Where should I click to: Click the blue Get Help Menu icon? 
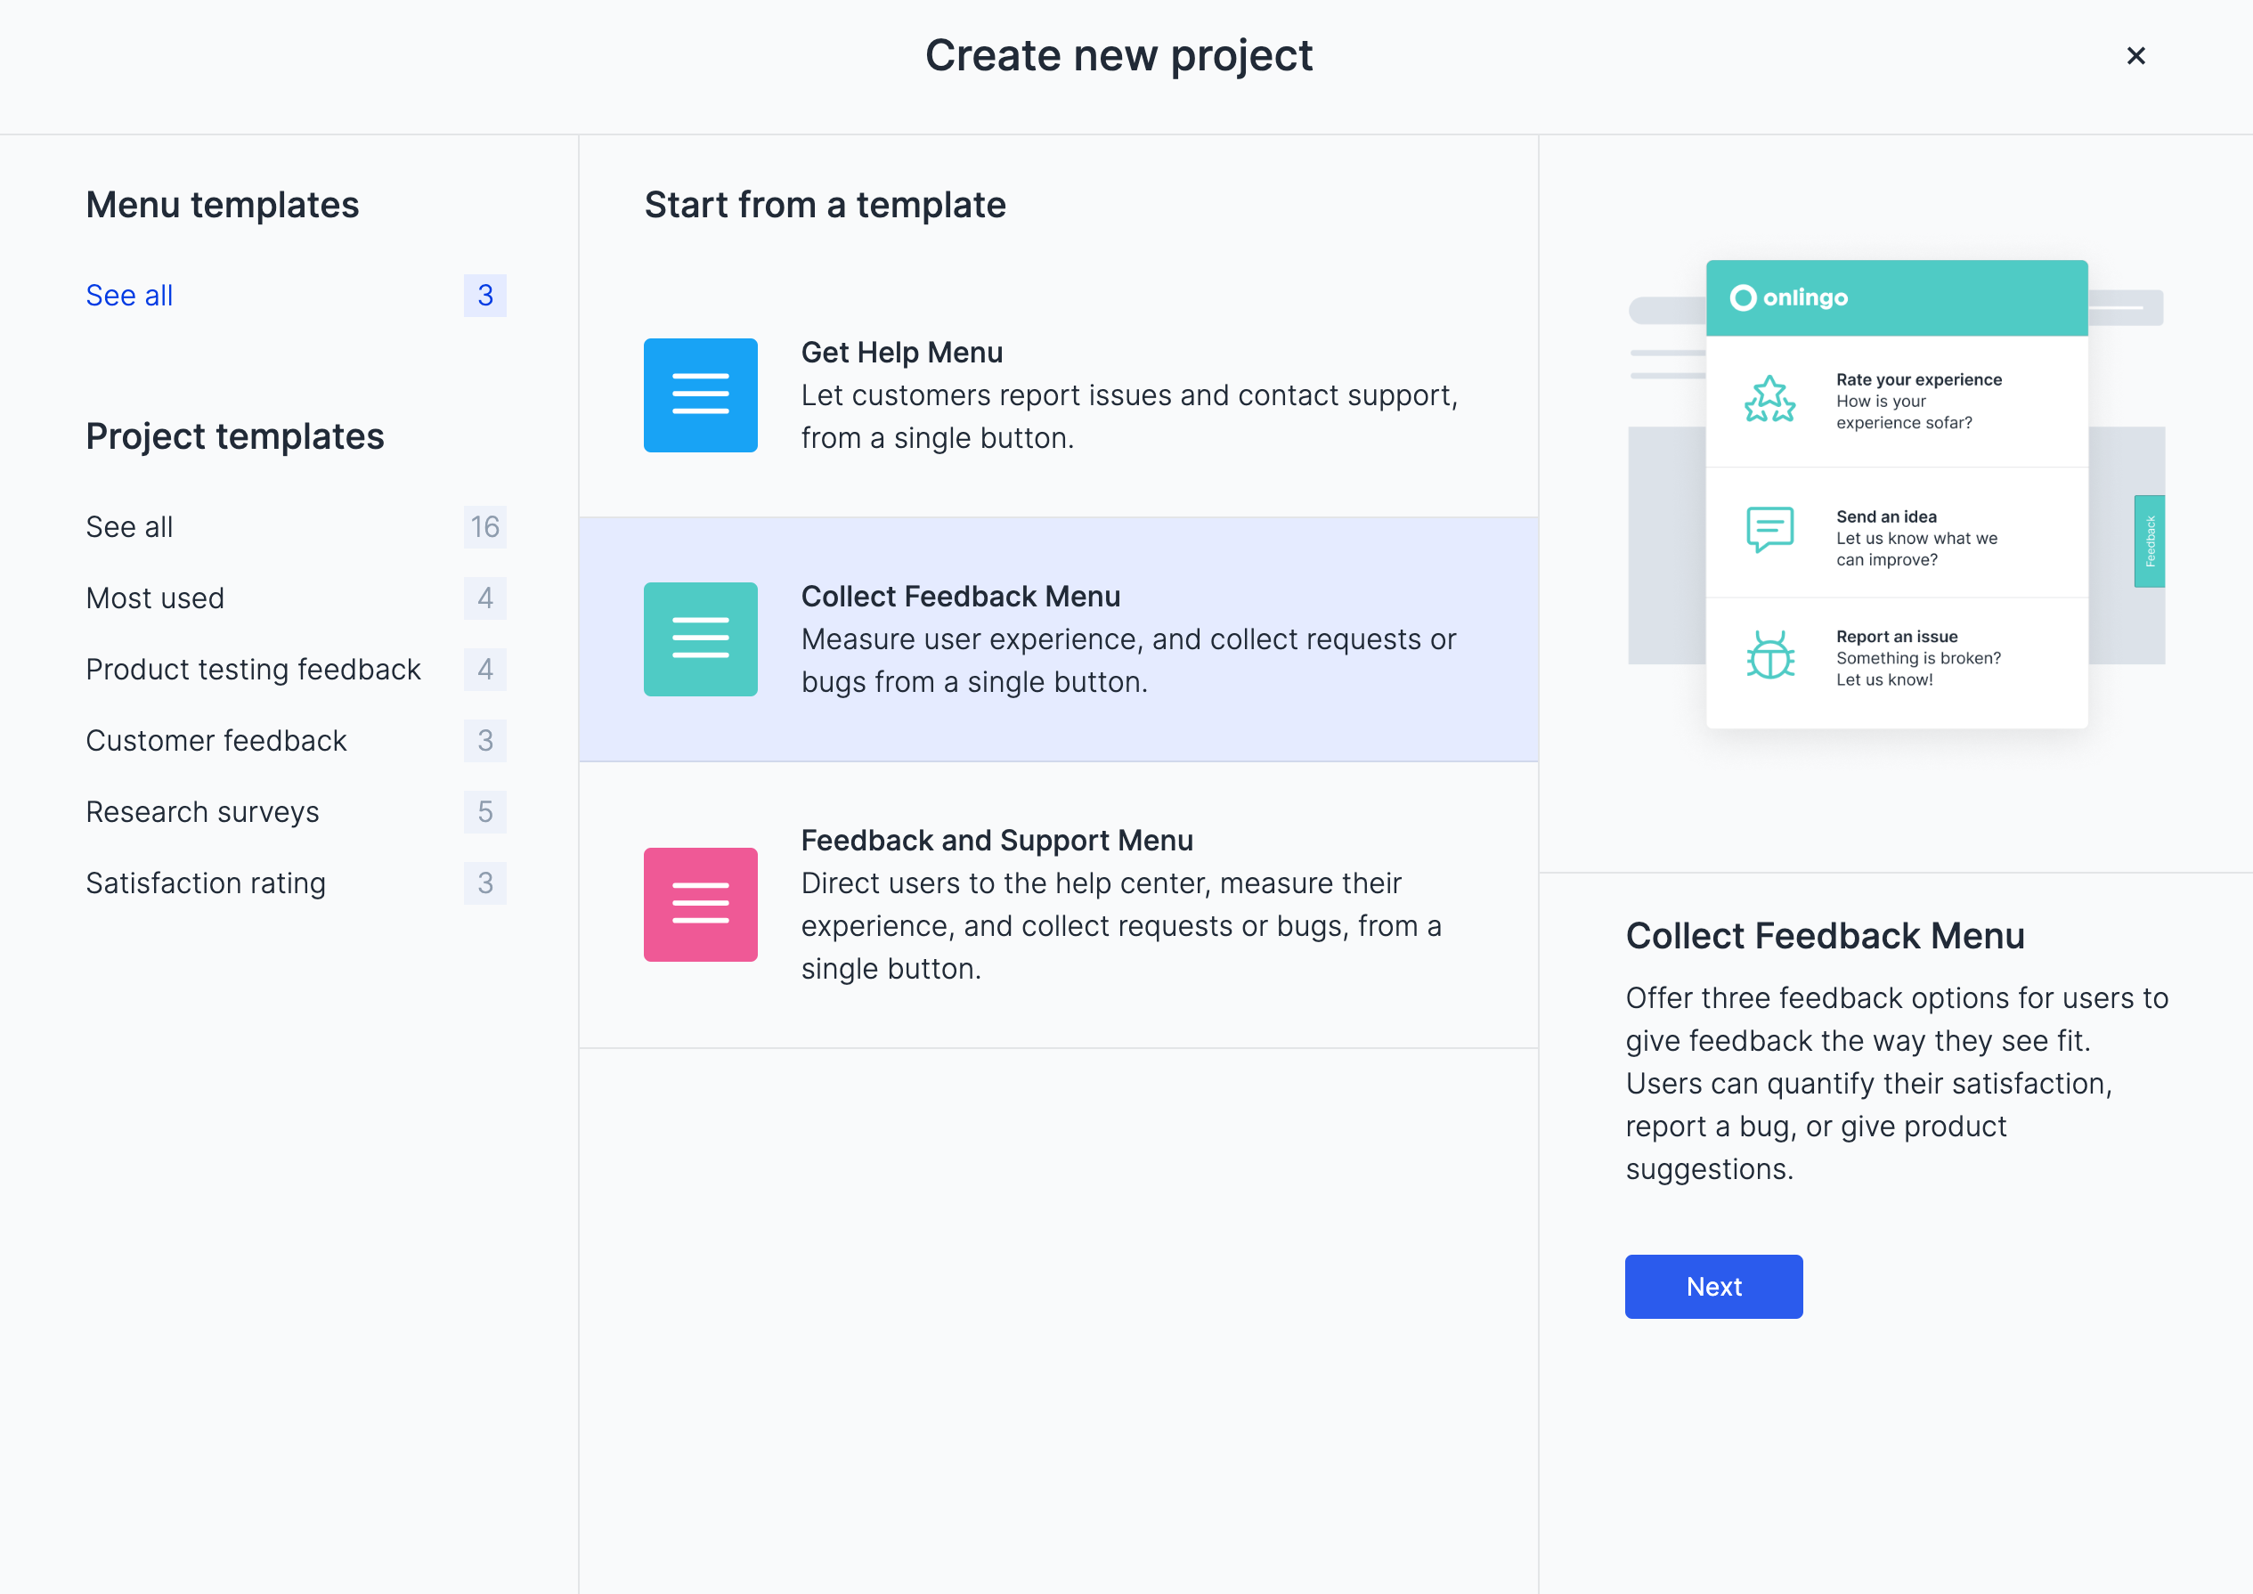click(x=700, y=394)
